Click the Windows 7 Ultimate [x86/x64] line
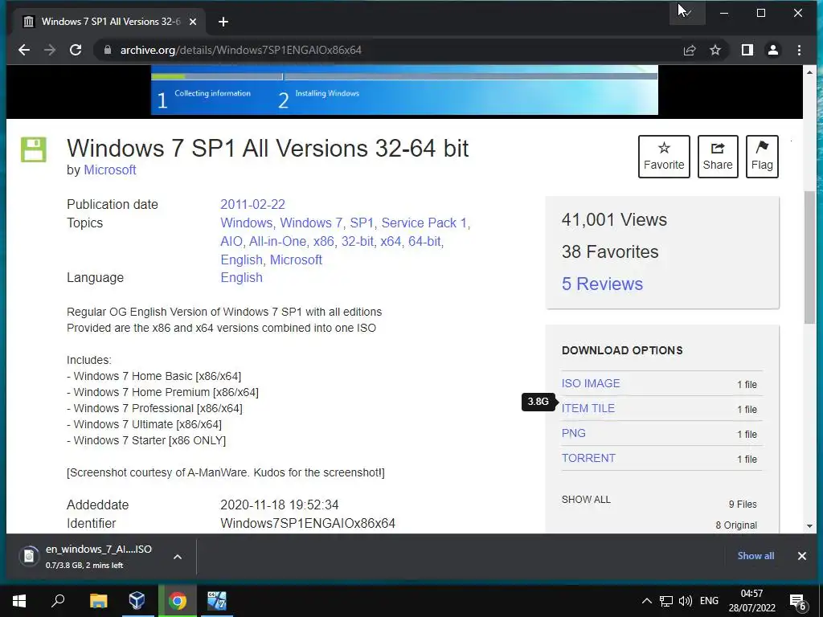Screen dimensions: 823x617 tap(145, 424)
